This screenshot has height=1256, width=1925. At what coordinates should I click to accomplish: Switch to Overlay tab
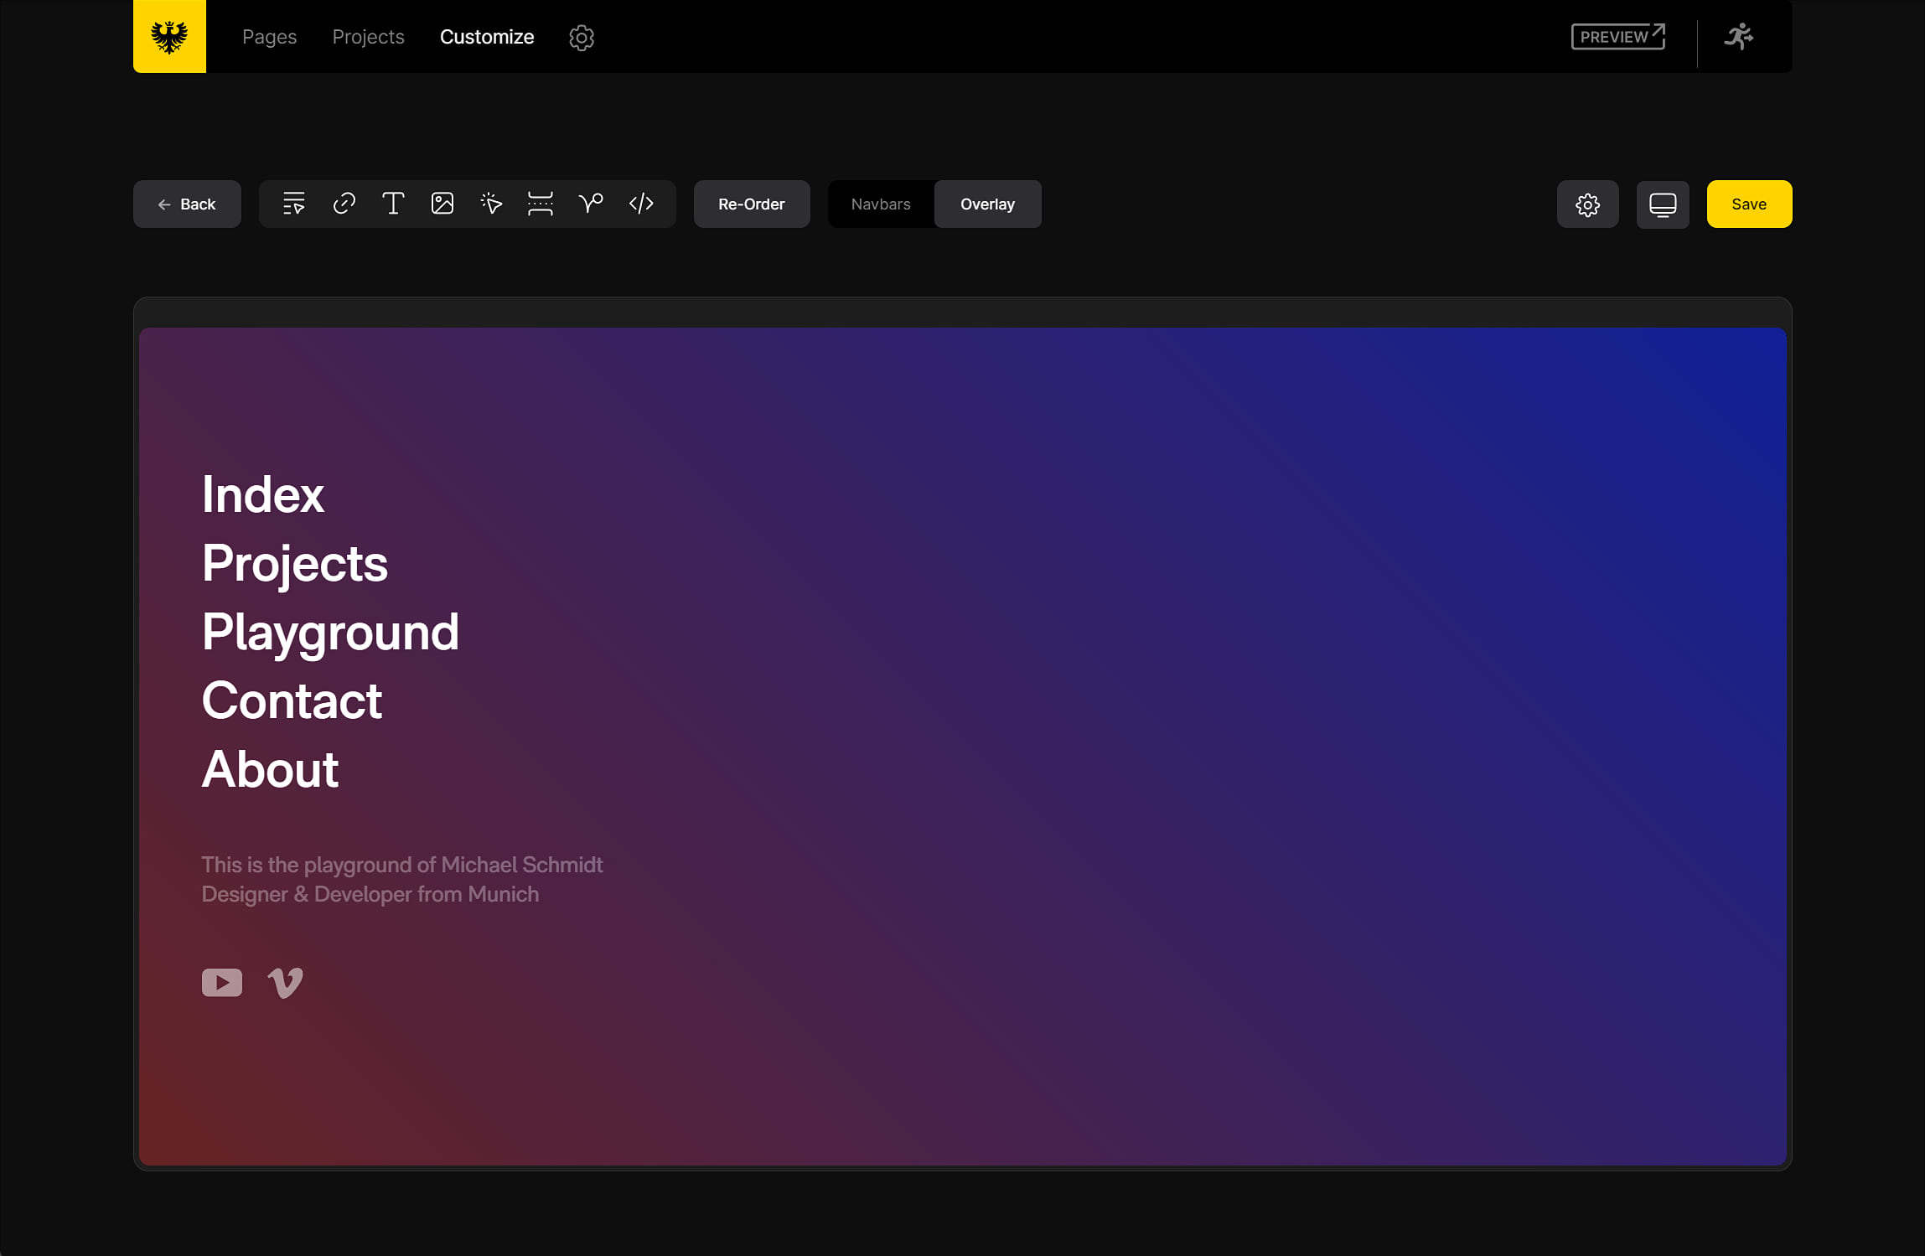pos(987,204)
